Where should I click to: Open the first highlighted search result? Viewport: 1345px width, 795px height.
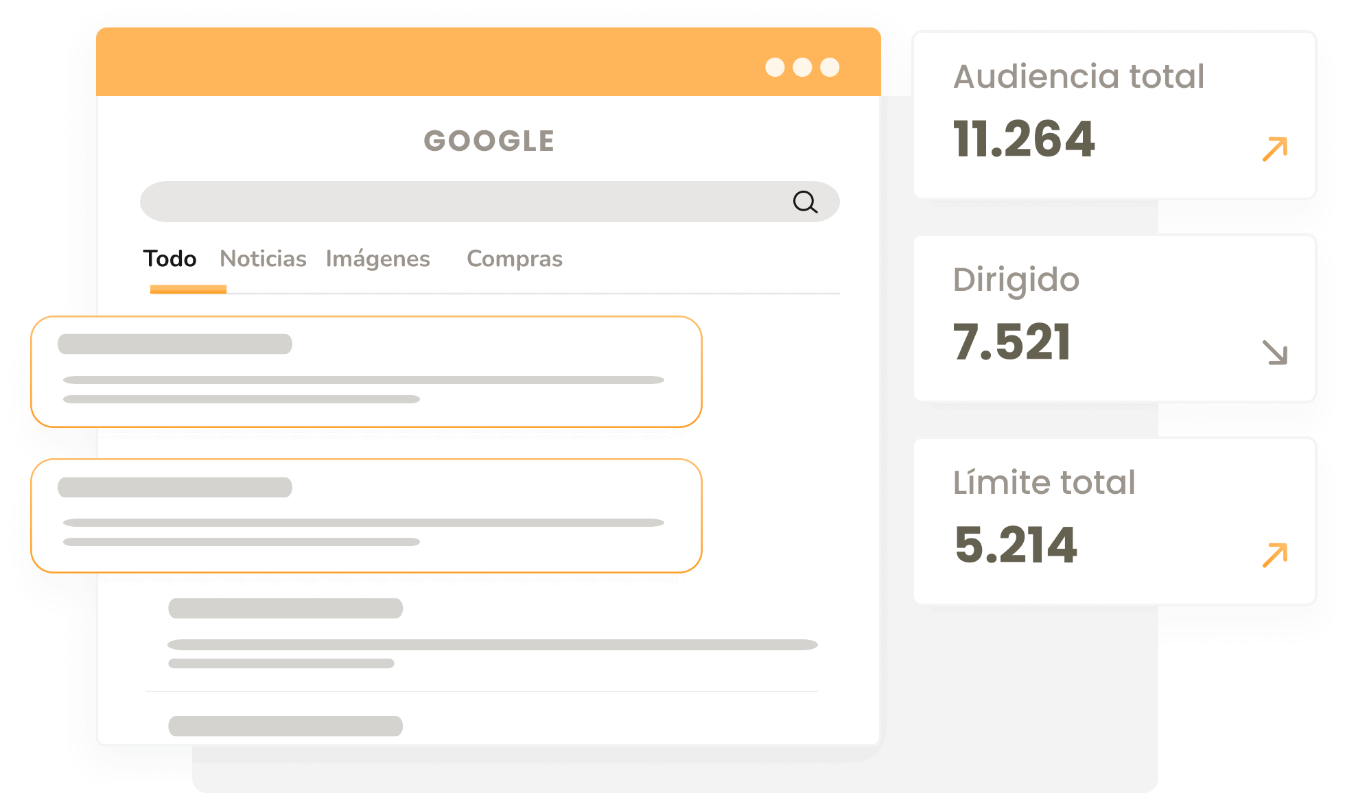click(366, 372)
